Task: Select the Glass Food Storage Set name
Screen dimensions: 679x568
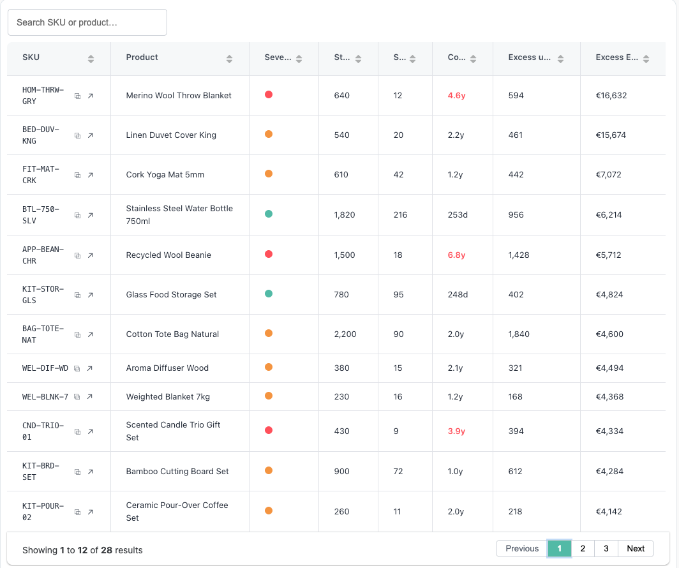Action: click(171, 295)
